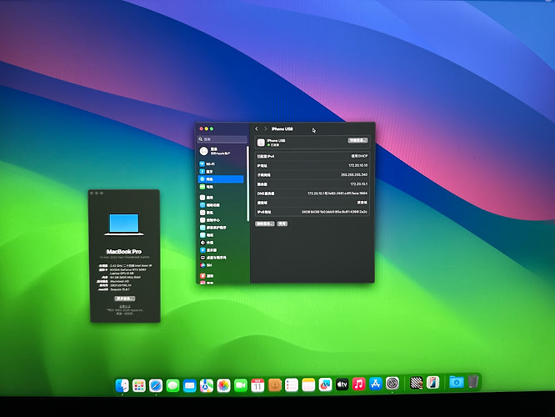Image resolution: width=555 pixels, height=417 pixels.
Task: Open Freeform from the Dock
Action: 325,384
